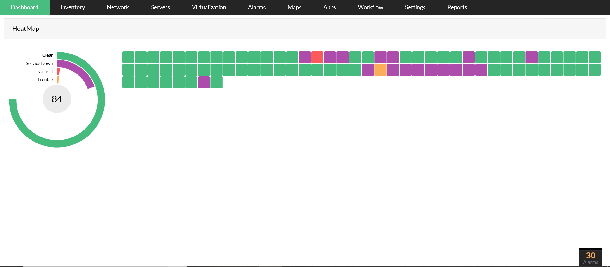This screenshot has width=610, height=267.
Task: Click the orange trouble heatmap tile
Action: coord(380,70)
